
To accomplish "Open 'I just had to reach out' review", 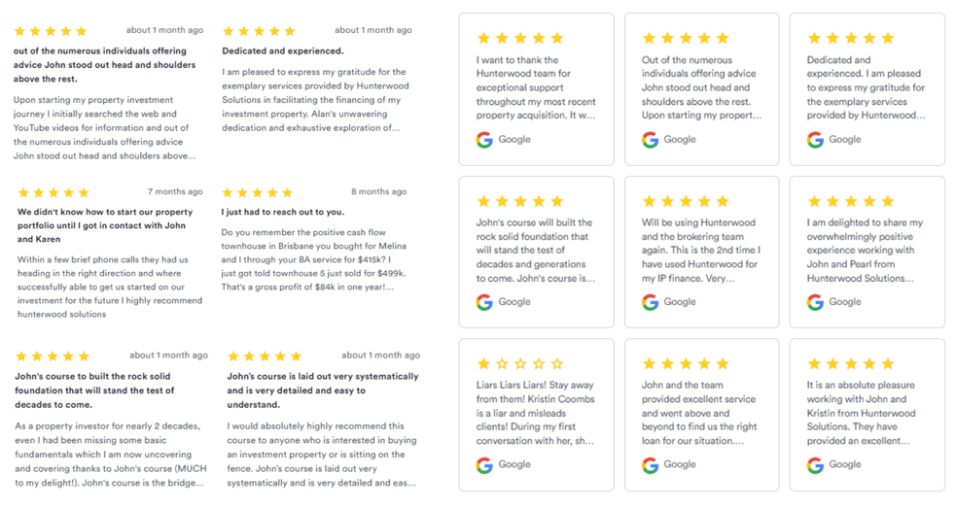I will click(283, 212).
